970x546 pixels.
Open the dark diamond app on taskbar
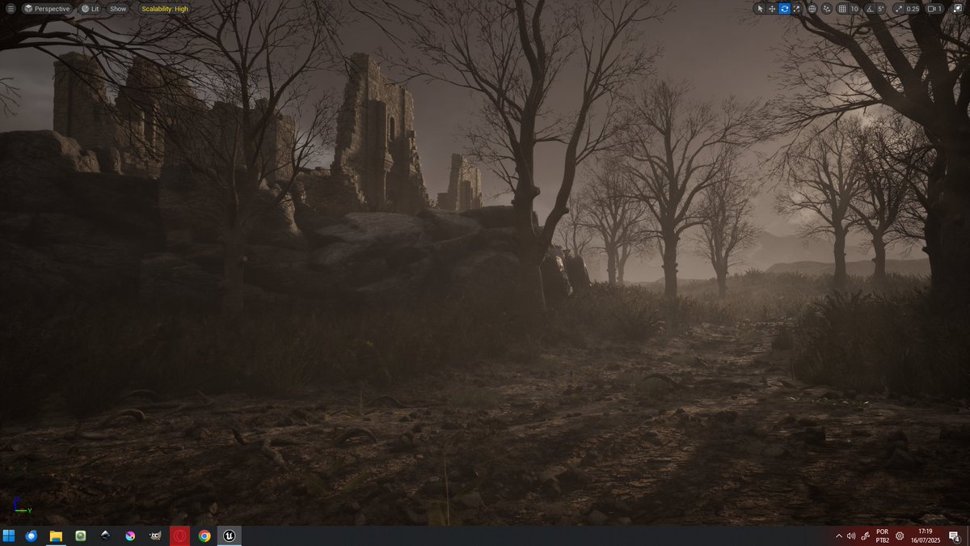pyautogui.click(x=105, y=535)
